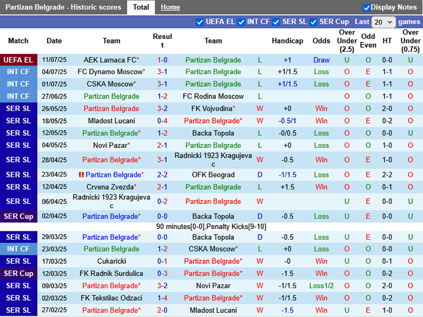Click CSKA Moscow on the 01/07/25 row
This screenshot has height=317, width=423.
[110, 84]
